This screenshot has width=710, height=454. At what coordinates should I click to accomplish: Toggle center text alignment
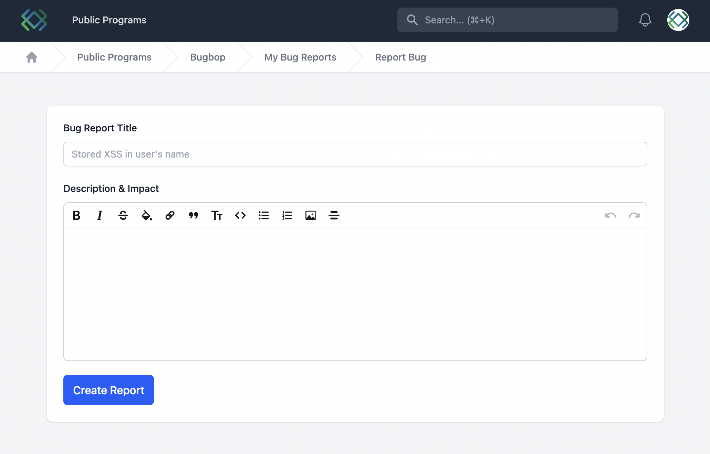(334, 216)
